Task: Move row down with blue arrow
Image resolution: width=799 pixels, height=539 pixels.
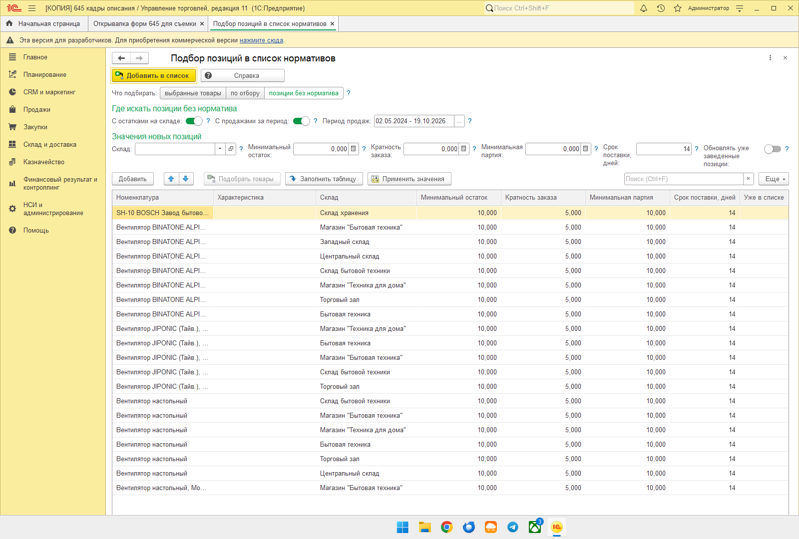Action: tap(186, 179)
